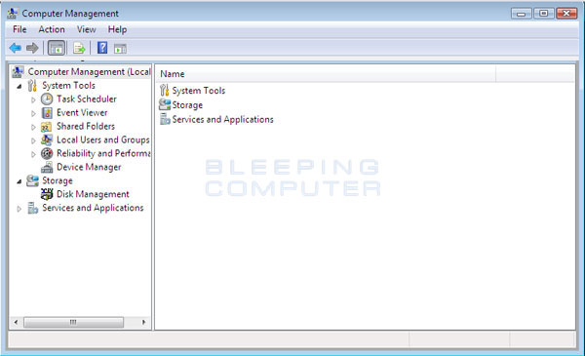Select Reliability and Performance in the tree
The image size is (585, 356).
tap(103, 153)
